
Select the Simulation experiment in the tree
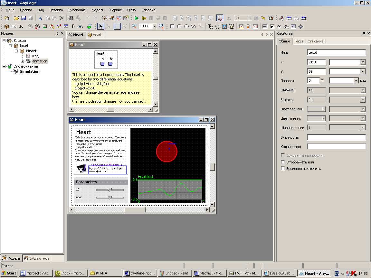(30, 71)
